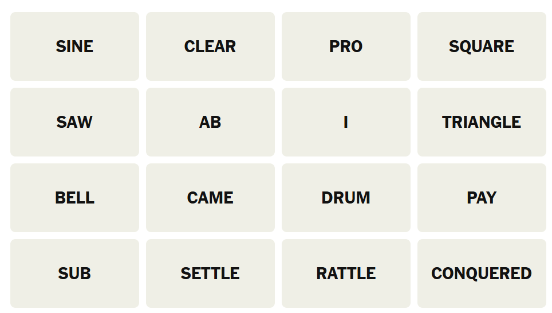Click the SUB tile

click(74, 273)
